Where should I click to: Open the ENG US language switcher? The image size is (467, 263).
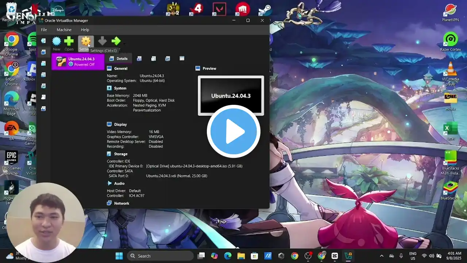pyautogui.click(x=413, y=256)
